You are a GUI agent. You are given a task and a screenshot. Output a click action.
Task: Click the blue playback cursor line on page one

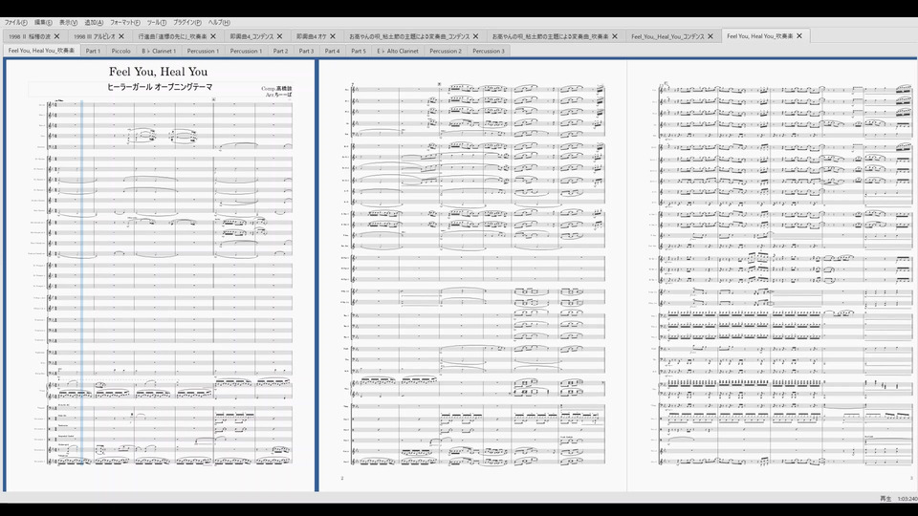coord(82,281)
